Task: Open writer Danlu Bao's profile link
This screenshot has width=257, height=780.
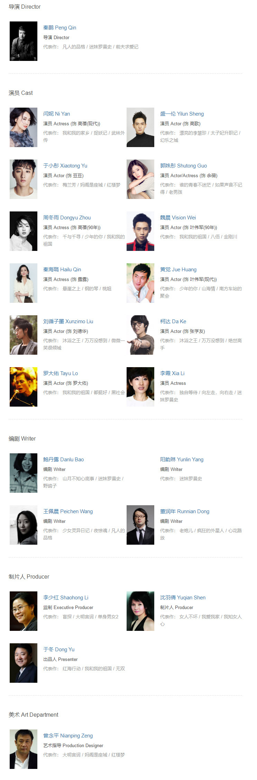Action: 63,460
